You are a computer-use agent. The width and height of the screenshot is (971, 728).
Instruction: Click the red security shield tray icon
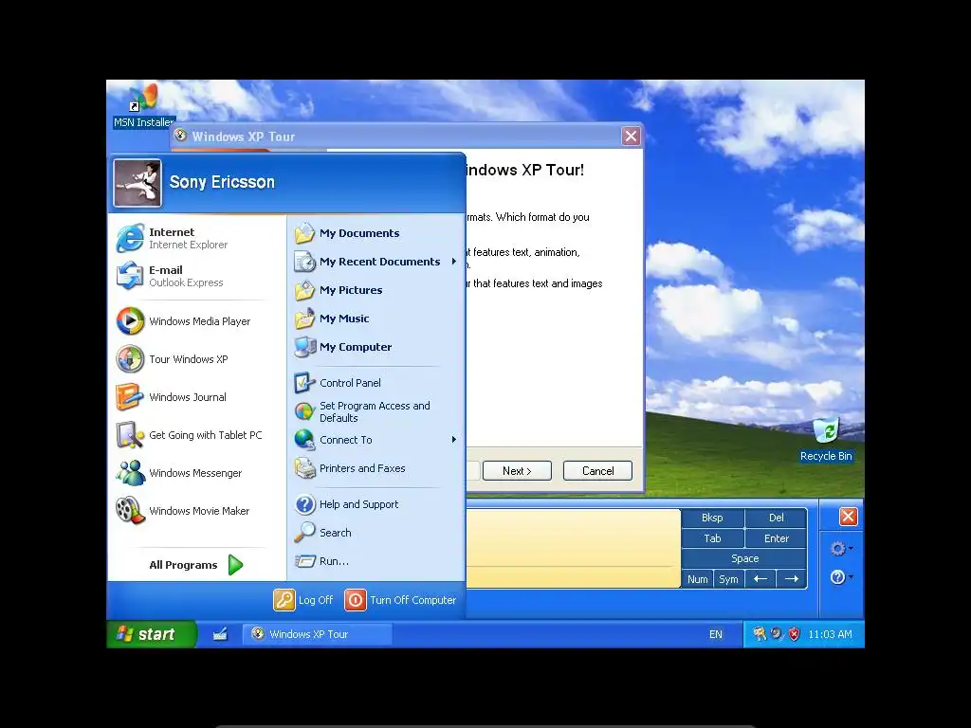(x=795, y=634)
